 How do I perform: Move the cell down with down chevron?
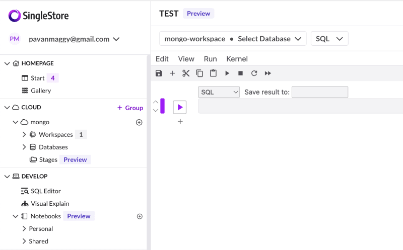tap(156, 110)
